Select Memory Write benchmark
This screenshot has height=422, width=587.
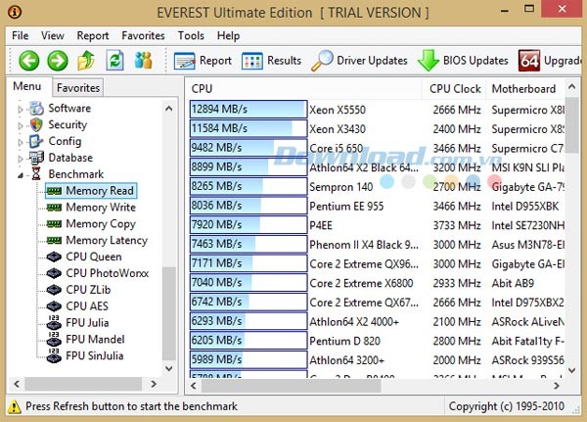pos(100,208)
